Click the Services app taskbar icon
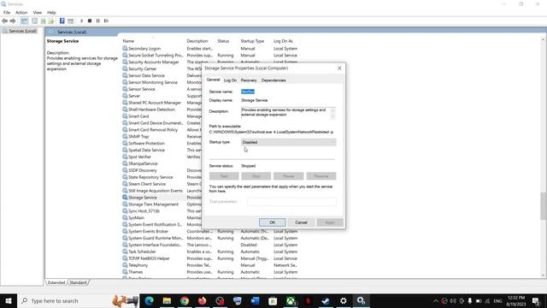The image size is (547, 308). [361, 300]
